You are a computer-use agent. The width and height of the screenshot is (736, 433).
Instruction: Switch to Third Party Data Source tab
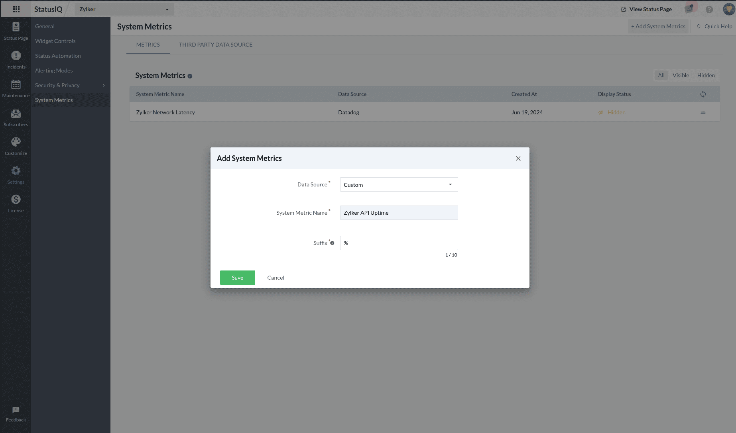pyautogui.click(x=216, y=45)
